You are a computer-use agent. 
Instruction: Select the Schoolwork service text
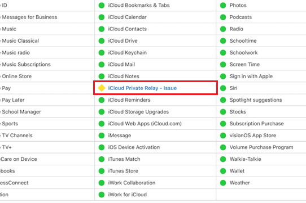point(243,53)
